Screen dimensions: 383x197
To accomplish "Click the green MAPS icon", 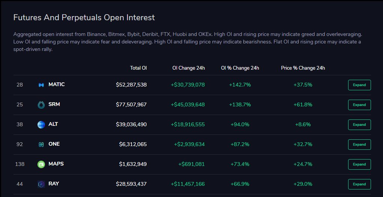I will tap(41, 164).
